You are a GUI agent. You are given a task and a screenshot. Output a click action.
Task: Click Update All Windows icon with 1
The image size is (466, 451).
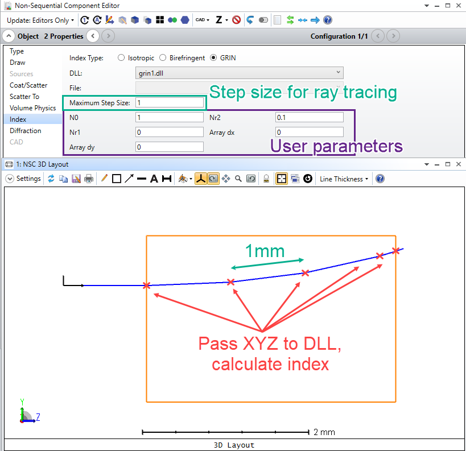(85, 20)
